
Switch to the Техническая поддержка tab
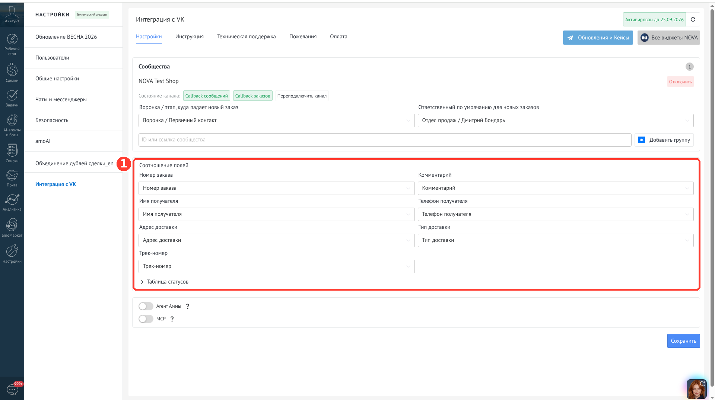coord(246,36)
